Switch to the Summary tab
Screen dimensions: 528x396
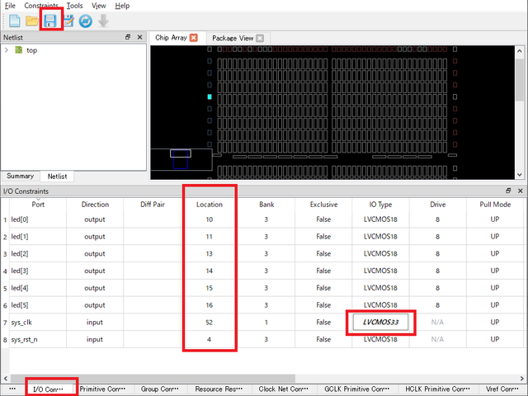pyautogui.click(x=21, y=176)
